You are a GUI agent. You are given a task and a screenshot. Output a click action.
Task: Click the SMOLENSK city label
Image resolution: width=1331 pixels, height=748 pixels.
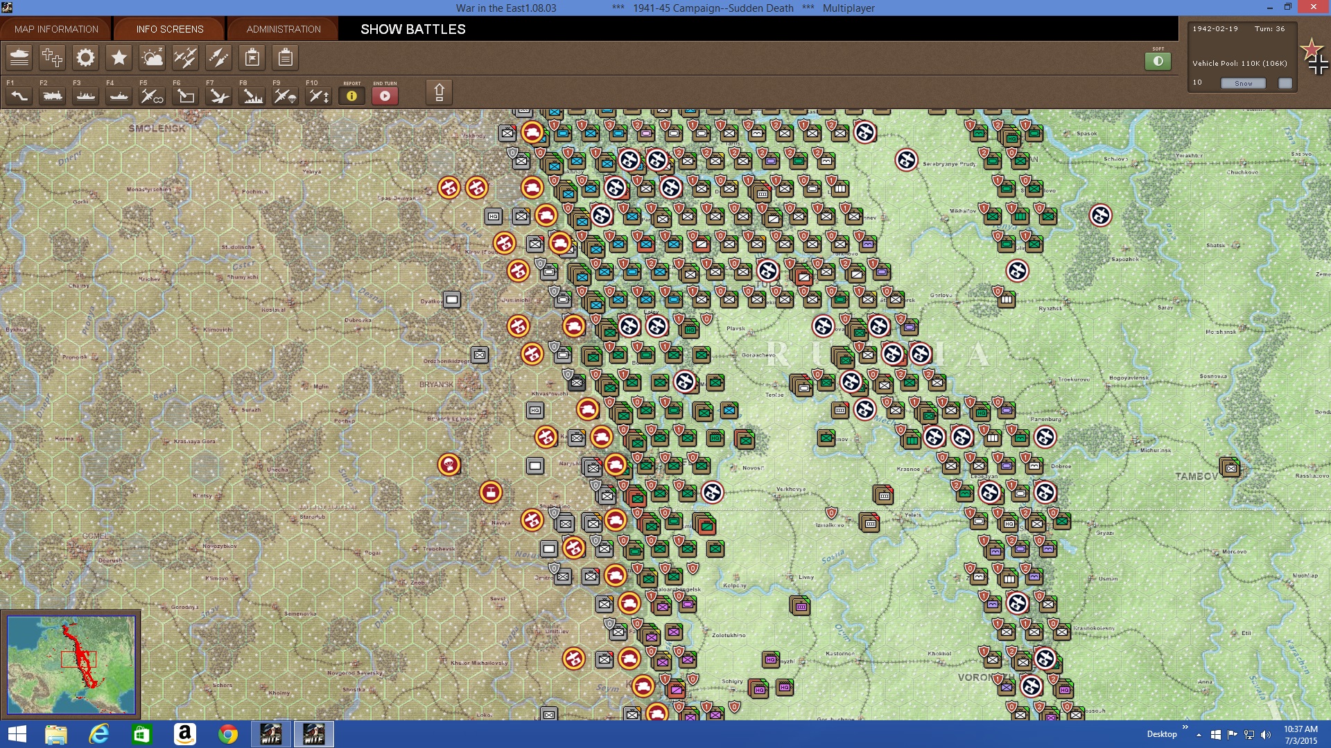157,129
